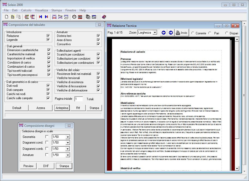Click the magenta grid with arrow toolbar icon
The width and height of the screenshot is (249, 181).
click(32, 17)
